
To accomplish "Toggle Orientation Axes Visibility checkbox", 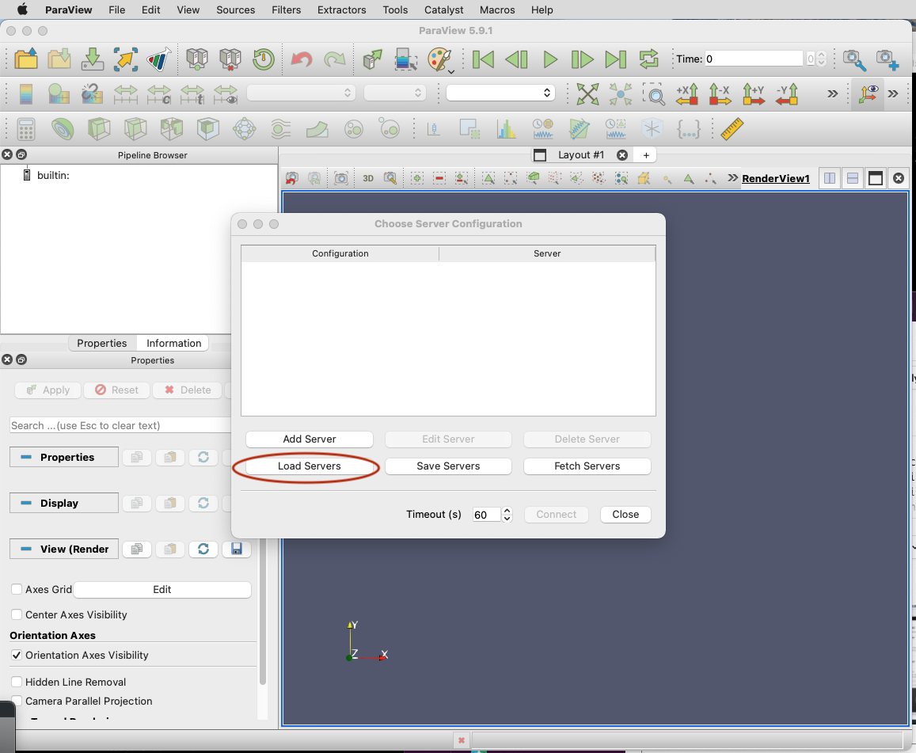I will click(17, 655).
